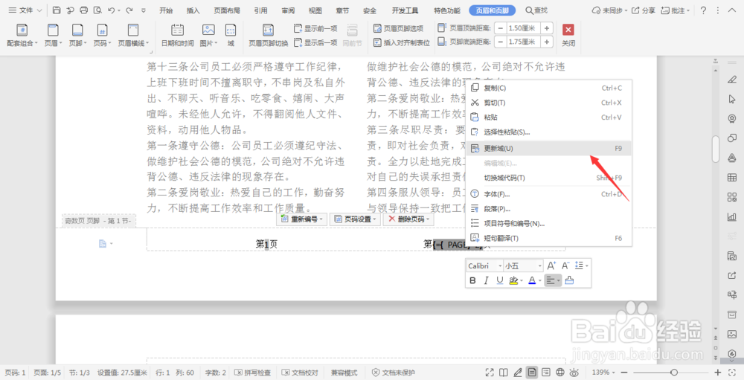The width and height of the screenshot is (744, 380).
Task: Click the zoom out minus button
Action: coord(625,373)
